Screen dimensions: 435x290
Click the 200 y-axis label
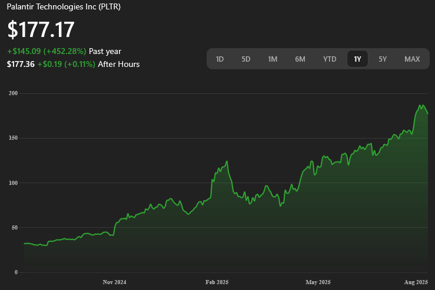coord(13,93)
